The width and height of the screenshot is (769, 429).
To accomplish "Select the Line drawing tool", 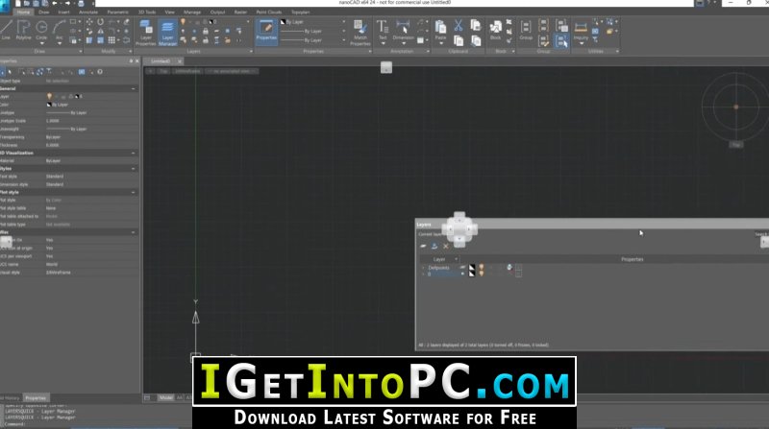I will [x=6, y=30].
